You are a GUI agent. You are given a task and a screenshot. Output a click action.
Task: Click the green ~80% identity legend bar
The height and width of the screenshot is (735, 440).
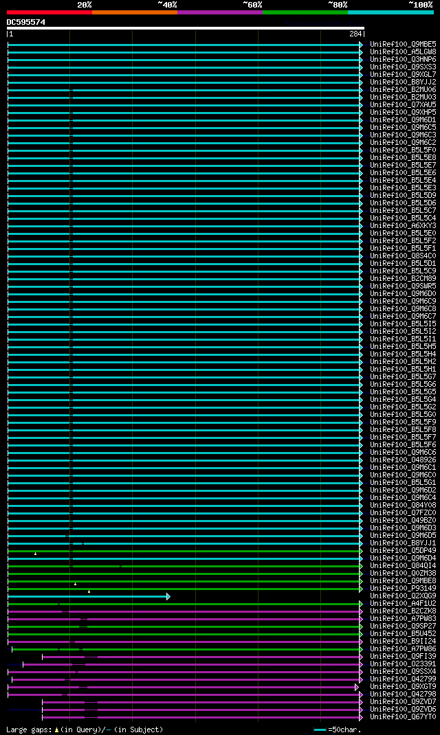305,12
